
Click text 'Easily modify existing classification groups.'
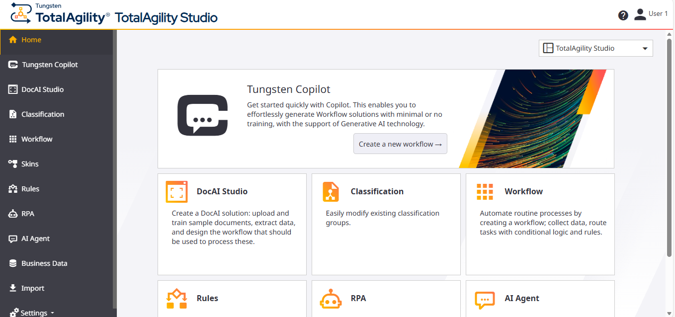click(383, 218)
